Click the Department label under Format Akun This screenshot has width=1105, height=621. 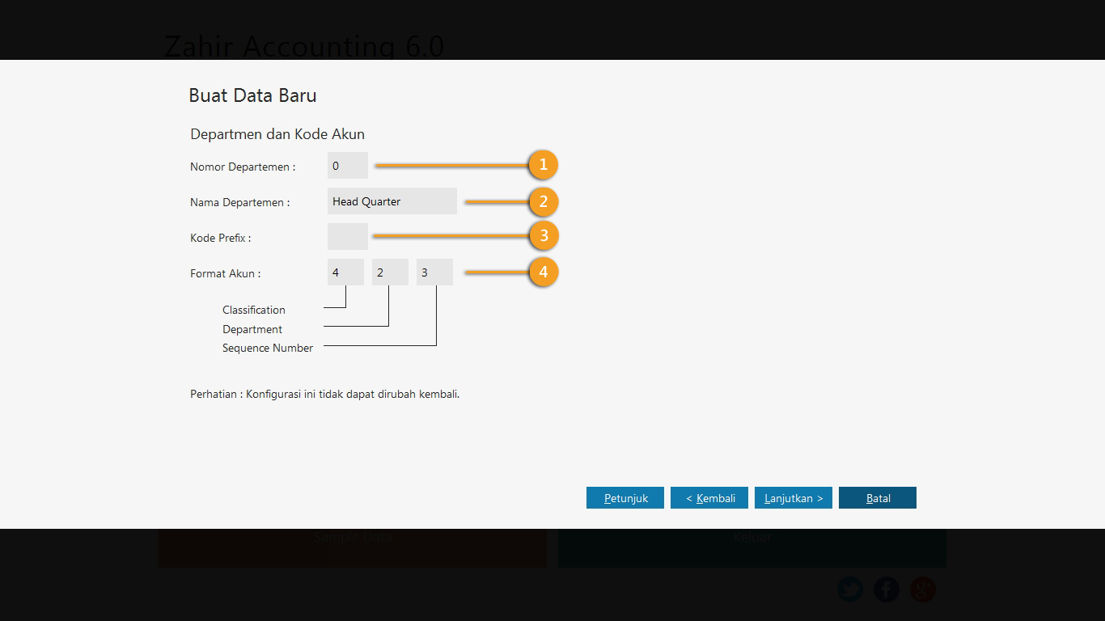pos(252,329)
